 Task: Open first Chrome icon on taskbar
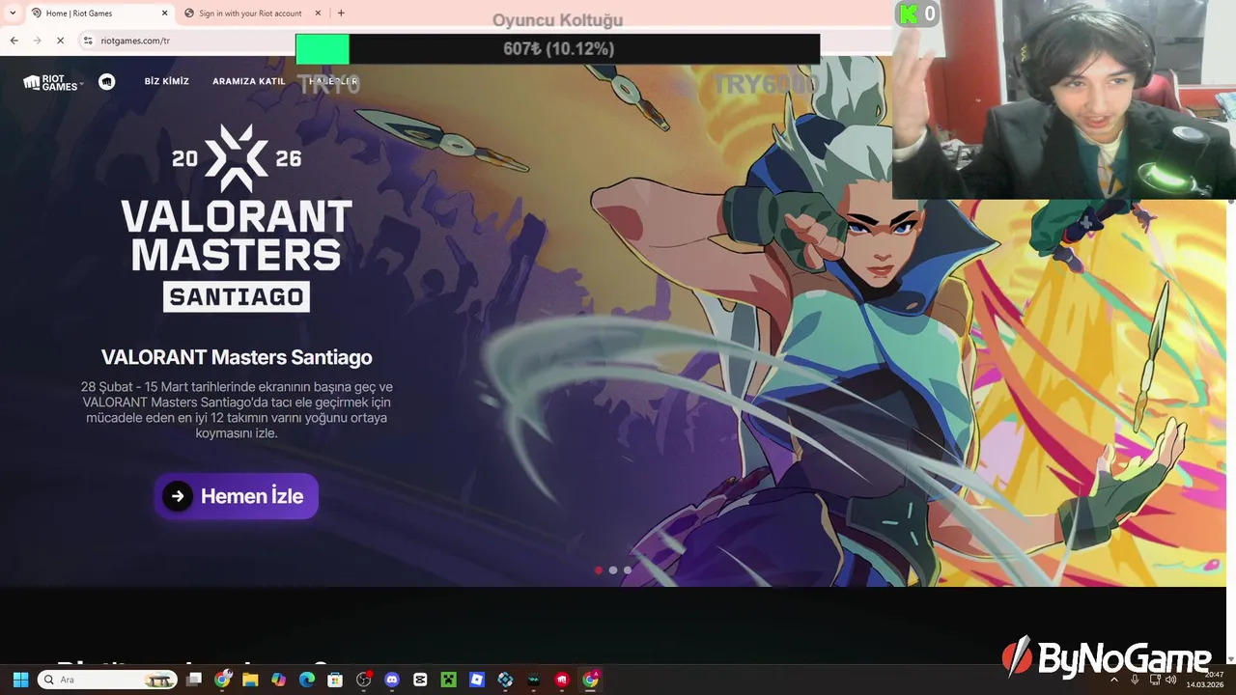223,680
